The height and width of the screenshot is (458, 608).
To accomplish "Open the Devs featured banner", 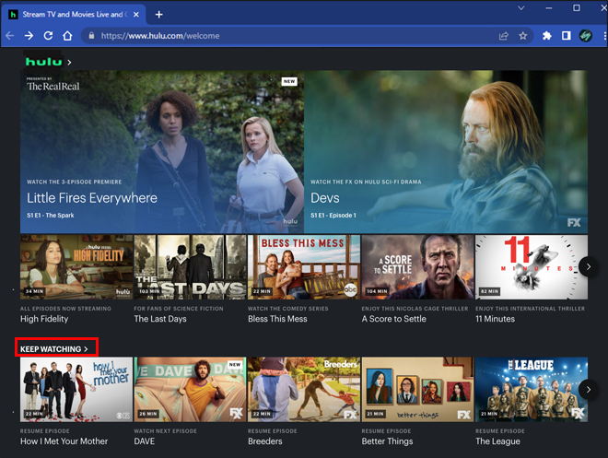I will coord(446,152).
